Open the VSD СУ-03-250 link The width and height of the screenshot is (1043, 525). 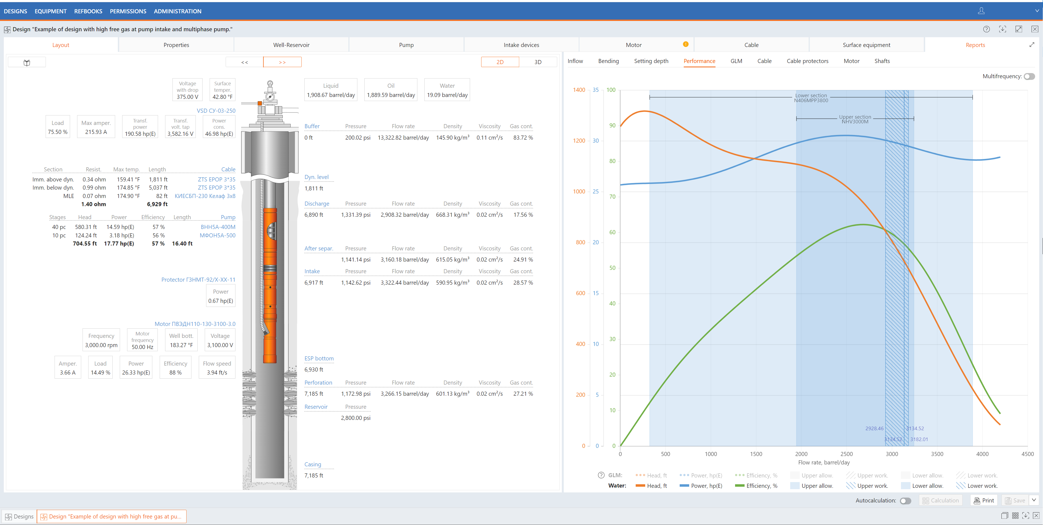[x=216, y=111]
